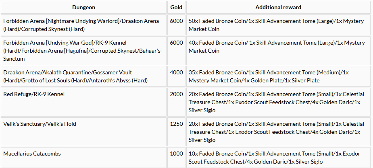Viewport: 373px width, 168px height.
Task: Click the Dungeon column header
Action: (x=83, y=7)
